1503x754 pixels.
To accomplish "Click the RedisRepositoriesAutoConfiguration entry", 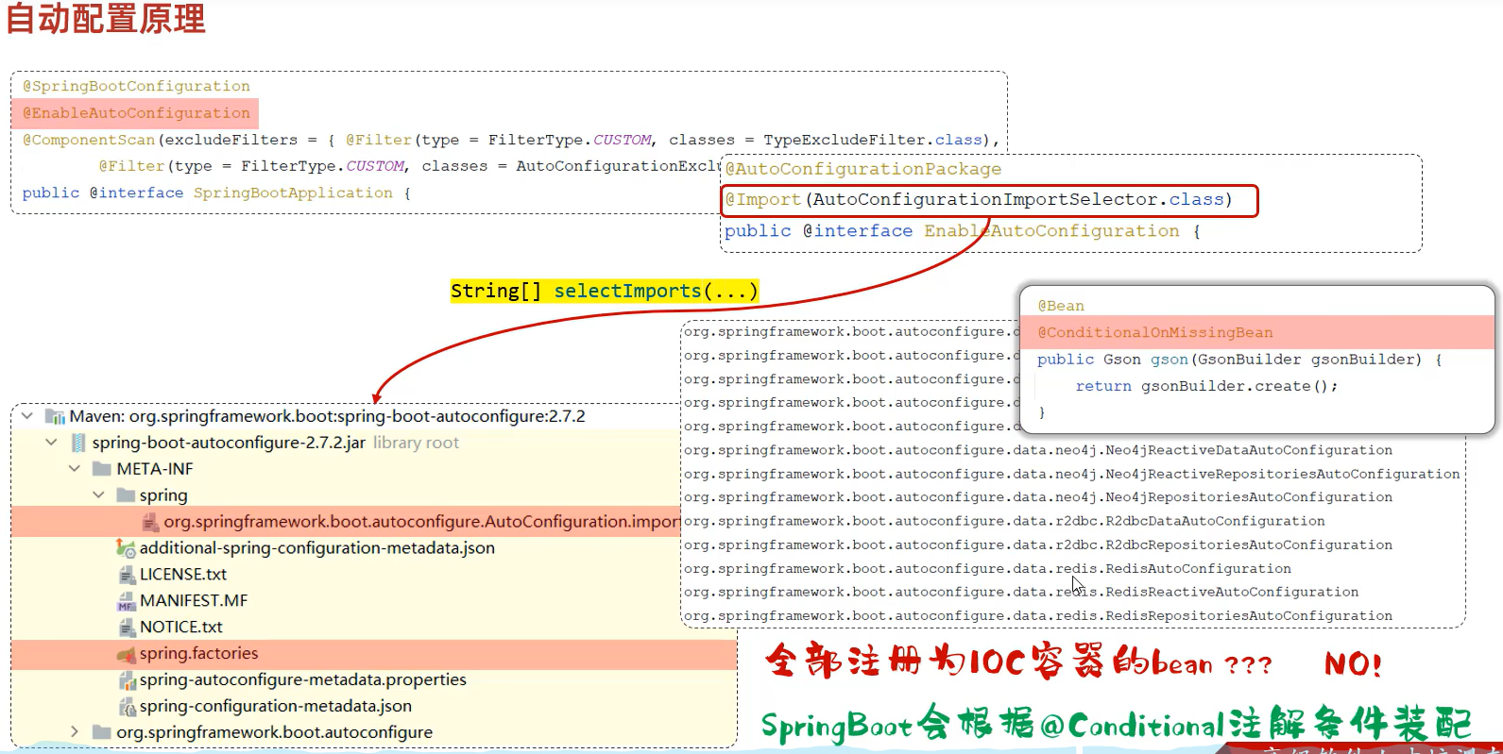I will [1038, 615].
